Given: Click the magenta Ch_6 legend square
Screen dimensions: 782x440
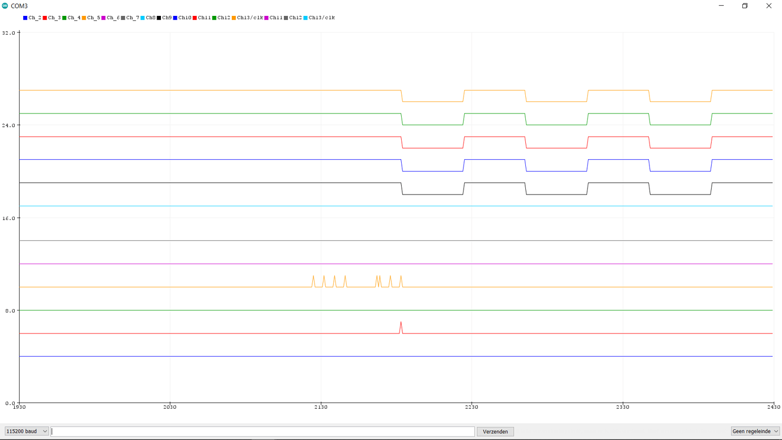Looking at the screenshot, I should point(104,18).
